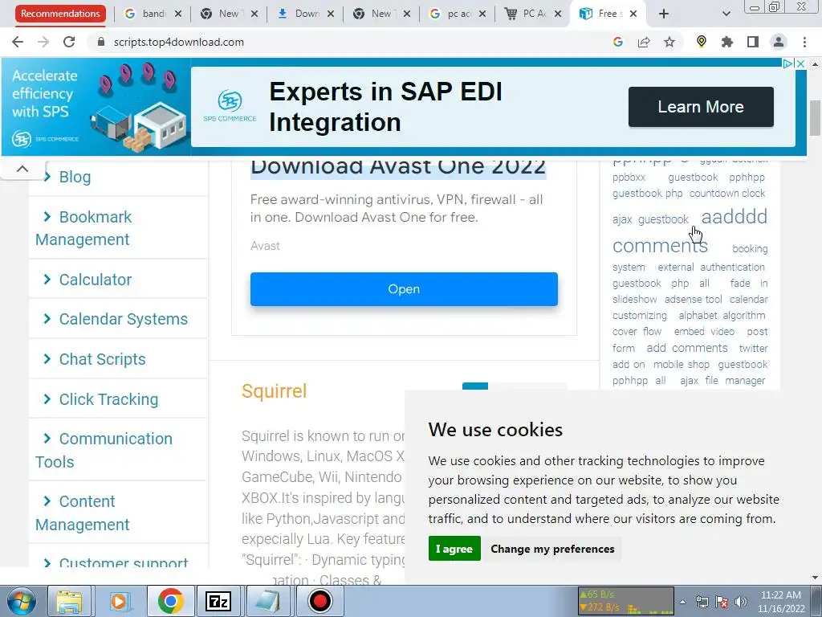
Task: Close the SPS ad with the X icon
Action: click(x=800, y=63)
